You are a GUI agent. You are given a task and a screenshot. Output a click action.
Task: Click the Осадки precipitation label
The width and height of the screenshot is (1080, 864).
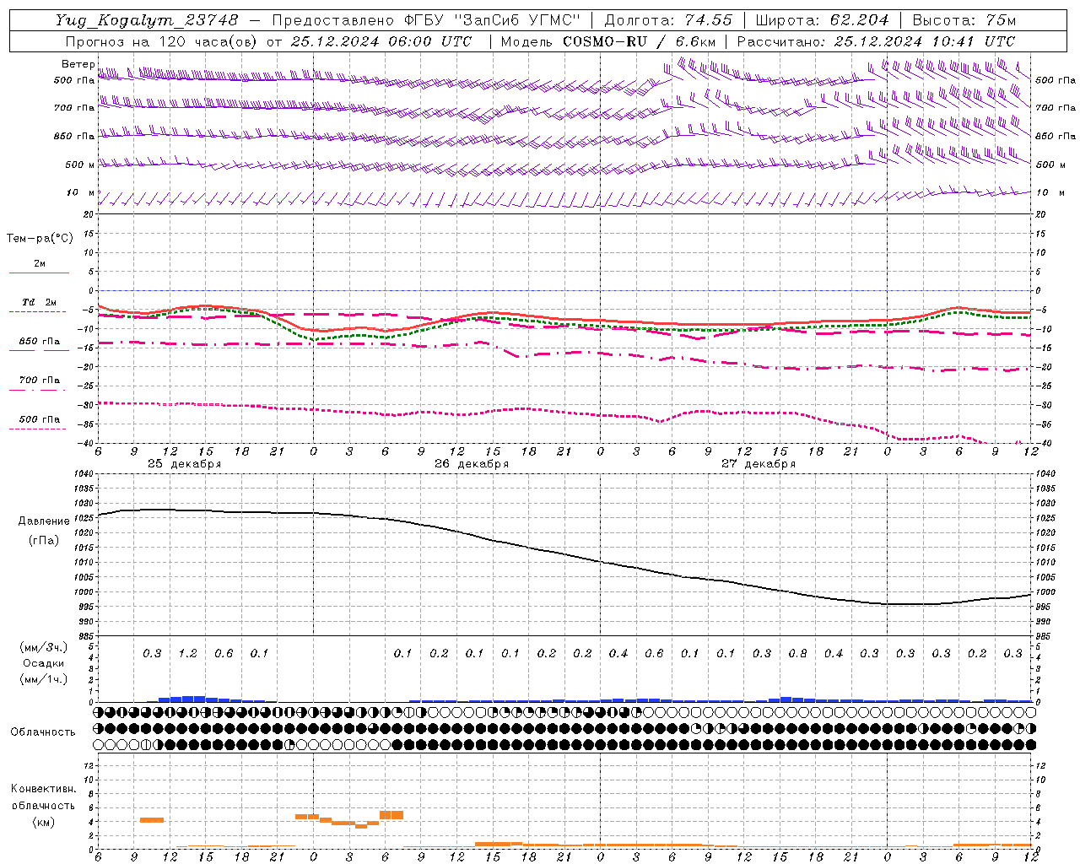pos(44,664)
